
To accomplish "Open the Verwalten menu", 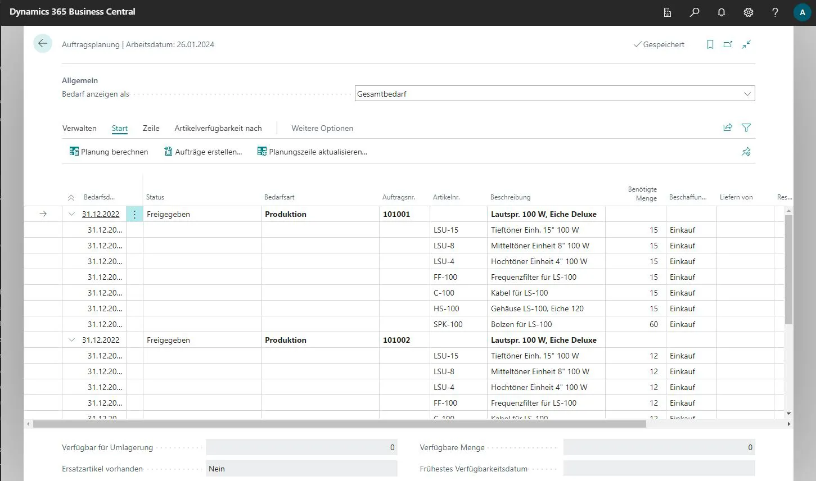I will [79, 128].
